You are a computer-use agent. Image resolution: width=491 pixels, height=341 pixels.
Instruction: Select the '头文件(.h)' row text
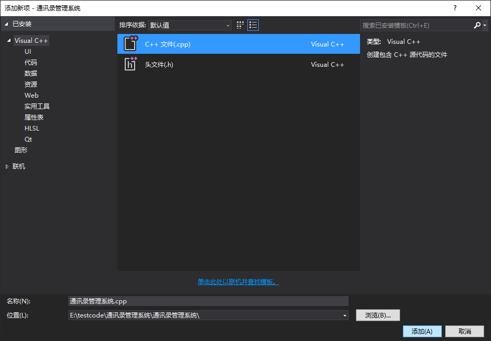pyautogui.click(x=159, y=65)
